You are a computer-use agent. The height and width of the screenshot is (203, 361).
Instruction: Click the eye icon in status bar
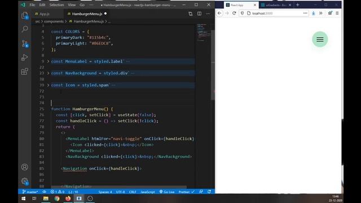click(44, 192)
